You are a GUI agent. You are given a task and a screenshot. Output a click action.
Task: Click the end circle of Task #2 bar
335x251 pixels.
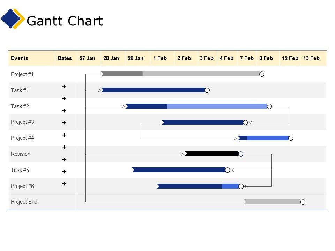(269, 106)
